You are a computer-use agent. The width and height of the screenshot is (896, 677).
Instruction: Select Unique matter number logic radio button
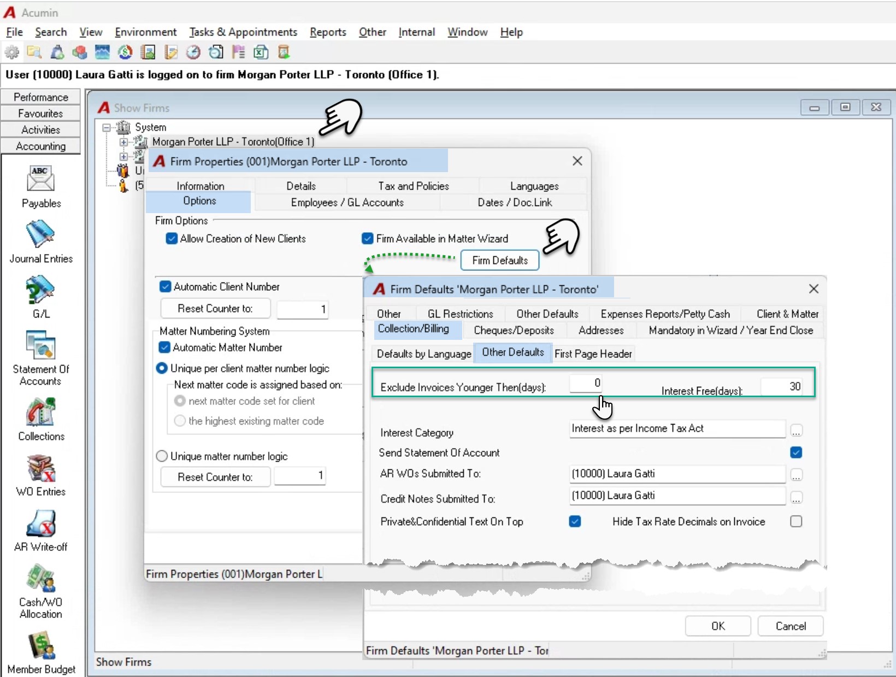(x=162, y=456)
